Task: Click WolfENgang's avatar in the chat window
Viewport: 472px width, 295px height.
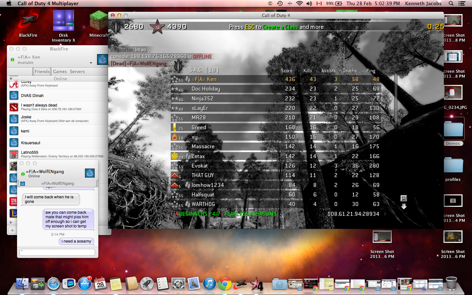Action: tap(90, 173)
